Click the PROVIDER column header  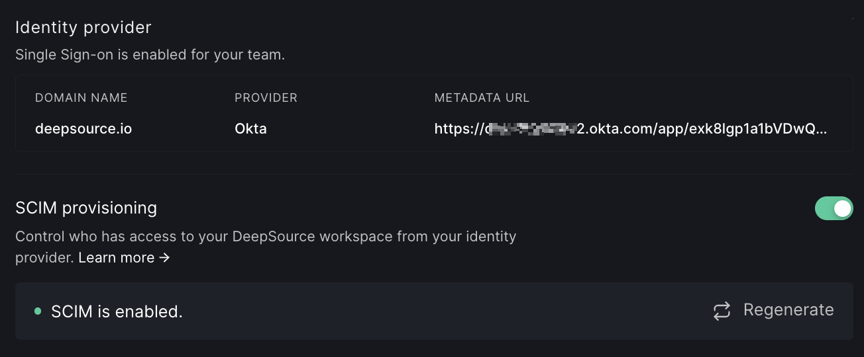pyautogui.click(x=266, y=98)
